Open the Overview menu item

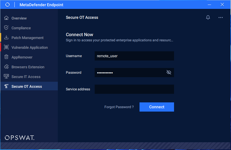click(x=29, y=18)
